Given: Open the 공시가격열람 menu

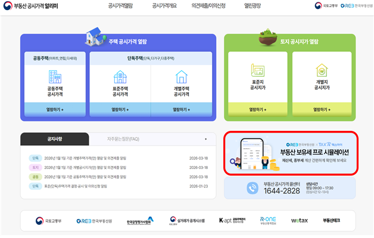Looking at the screenshot, I should 120,6.
